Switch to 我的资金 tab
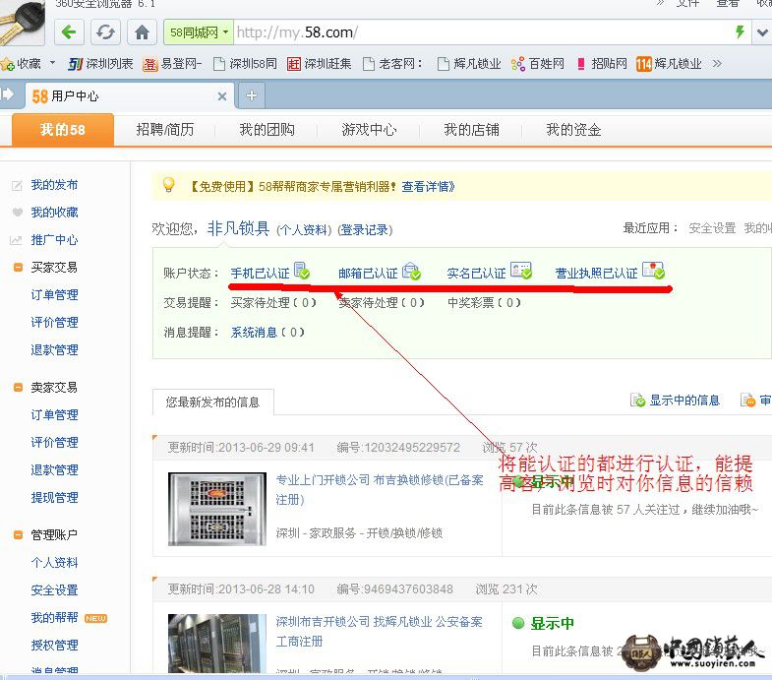This screenshot has height=680, width=772. 573,130
